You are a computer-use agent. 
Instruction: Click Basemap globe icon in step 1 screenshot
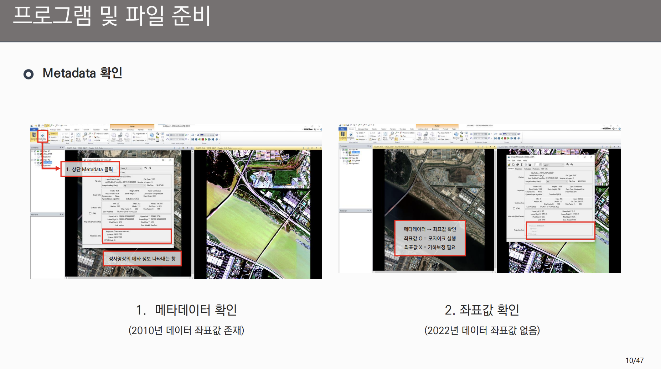pyautogui.click(x=152, y=135)
